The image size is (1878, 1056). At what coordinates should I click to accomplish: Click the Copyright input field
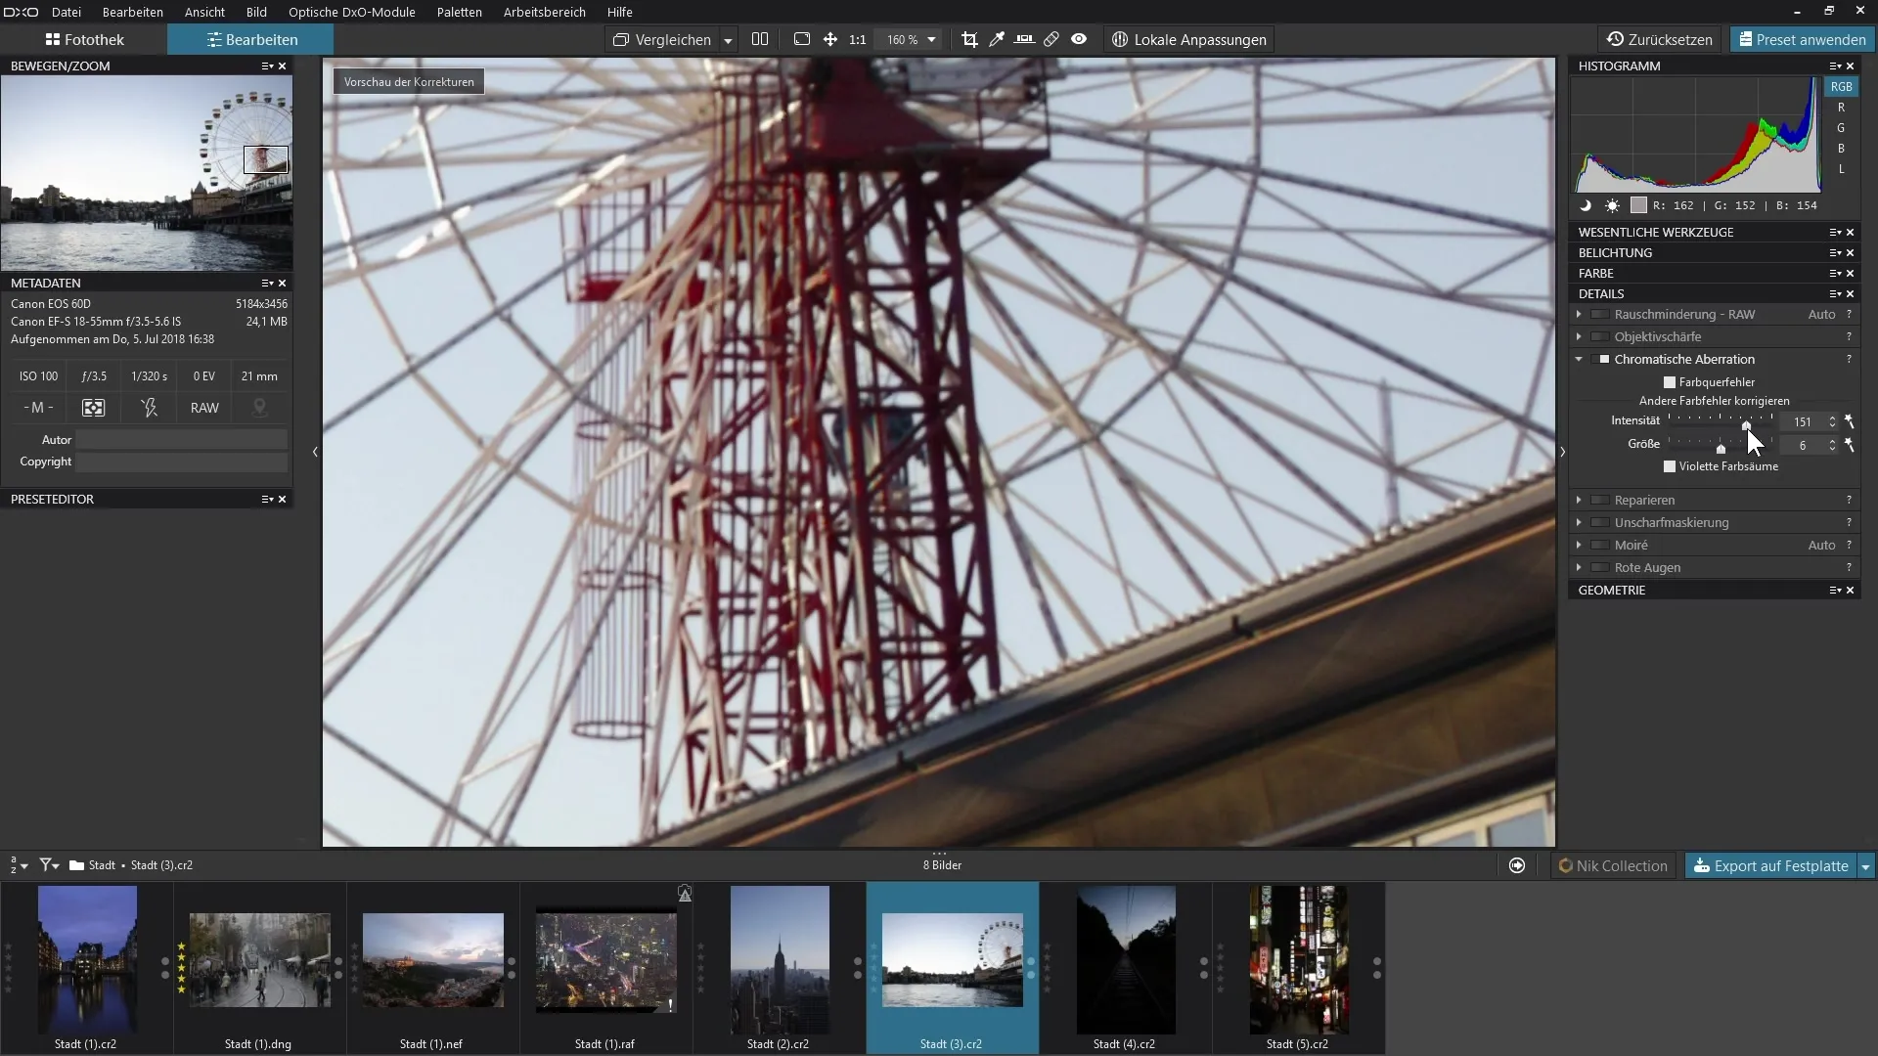click(x=182, y=462)
